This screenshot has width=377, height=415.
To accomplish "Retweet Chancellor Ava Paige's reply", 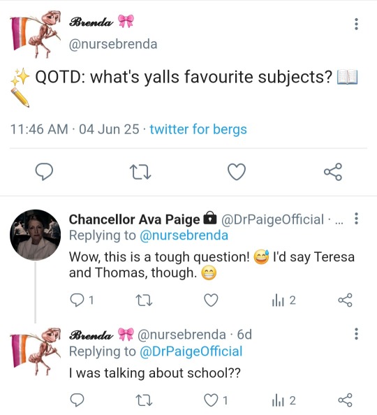I will (144, 300).
